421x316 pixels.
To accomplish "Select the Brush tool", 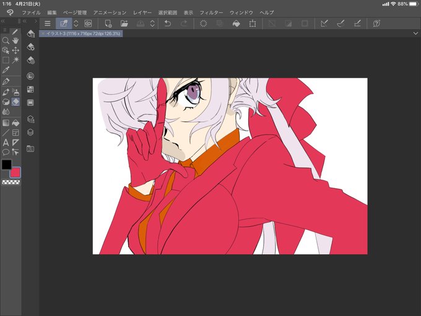I will [x=6, y=92].
